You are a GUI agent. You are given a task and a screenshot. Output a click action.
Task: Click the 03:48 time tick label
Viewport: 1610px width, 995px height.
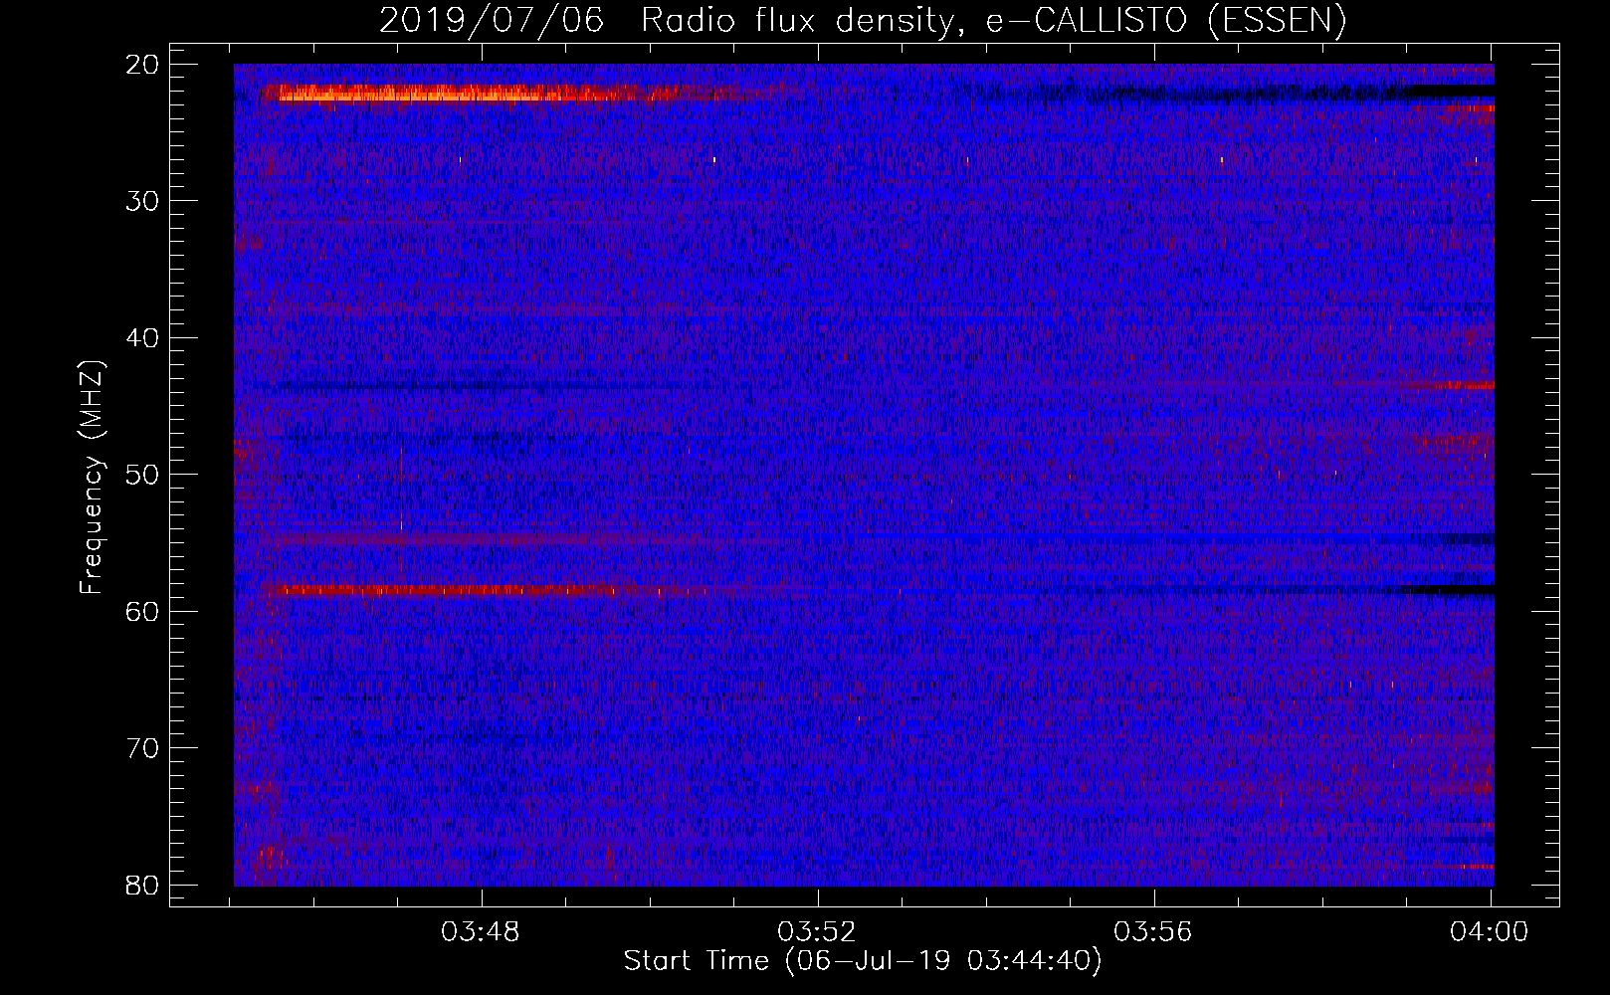click(482, 932)
